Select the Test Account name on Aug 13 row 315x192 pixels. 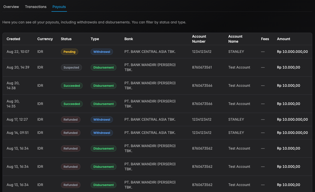[x=239, y=148]
